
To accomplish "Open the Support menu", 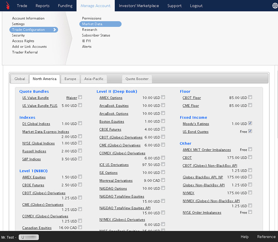I will pyautogui.click(x=174, y=6).
